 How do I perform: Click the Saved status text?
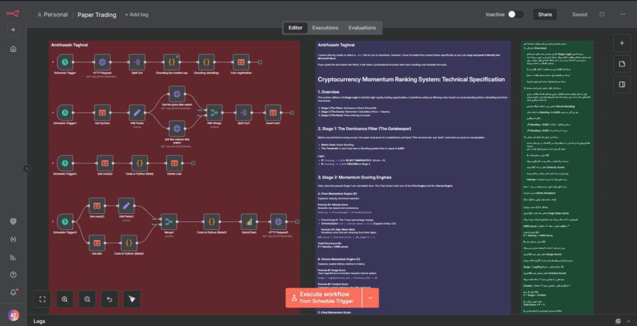click(580, 14)
